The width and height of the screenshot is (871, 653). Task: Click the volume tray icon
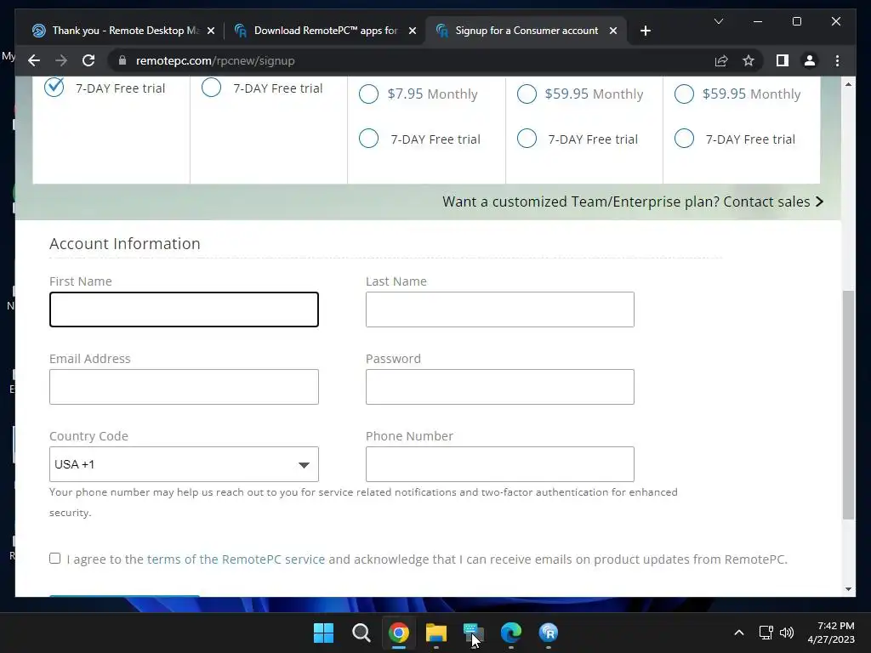coord(787,633)
